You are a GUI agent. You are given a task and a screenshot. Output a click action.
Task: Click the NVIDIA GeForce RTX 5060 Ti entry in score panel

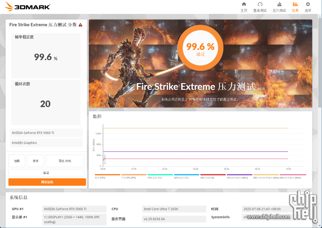(46, 133)
